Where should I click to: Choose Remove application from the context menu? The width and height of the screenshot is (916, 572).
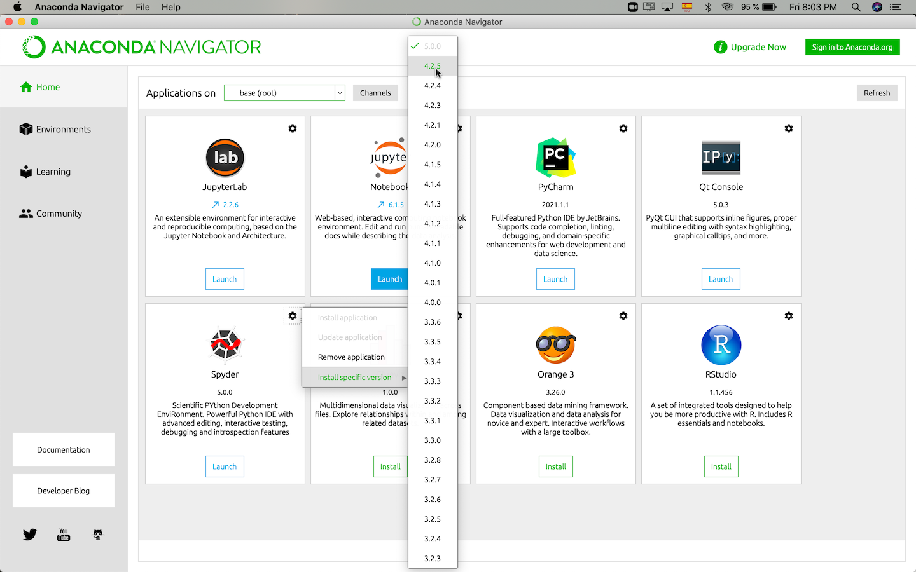pos(351,357)
